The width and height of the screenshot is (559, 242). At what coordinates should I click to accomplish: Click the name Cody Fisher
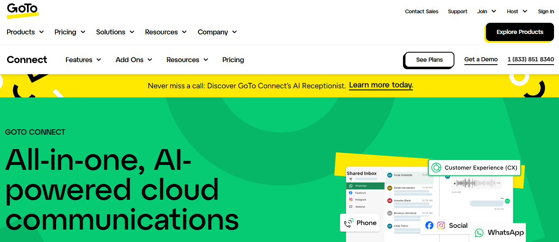pos(402,226)
